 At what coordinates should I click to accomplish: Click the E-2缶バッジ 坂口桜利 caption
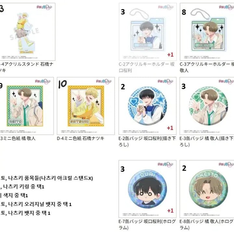(x=147, y=141)
